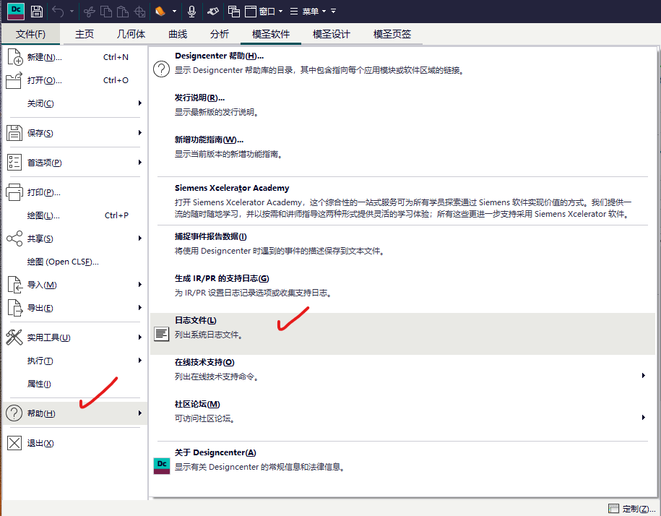Switch to the 分析 tab
The image size is (661, 516).
tap(220, 34)
